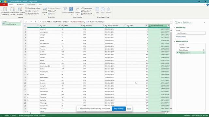
Task: Click the fx function icon
Action: click(x=36, y=22)
